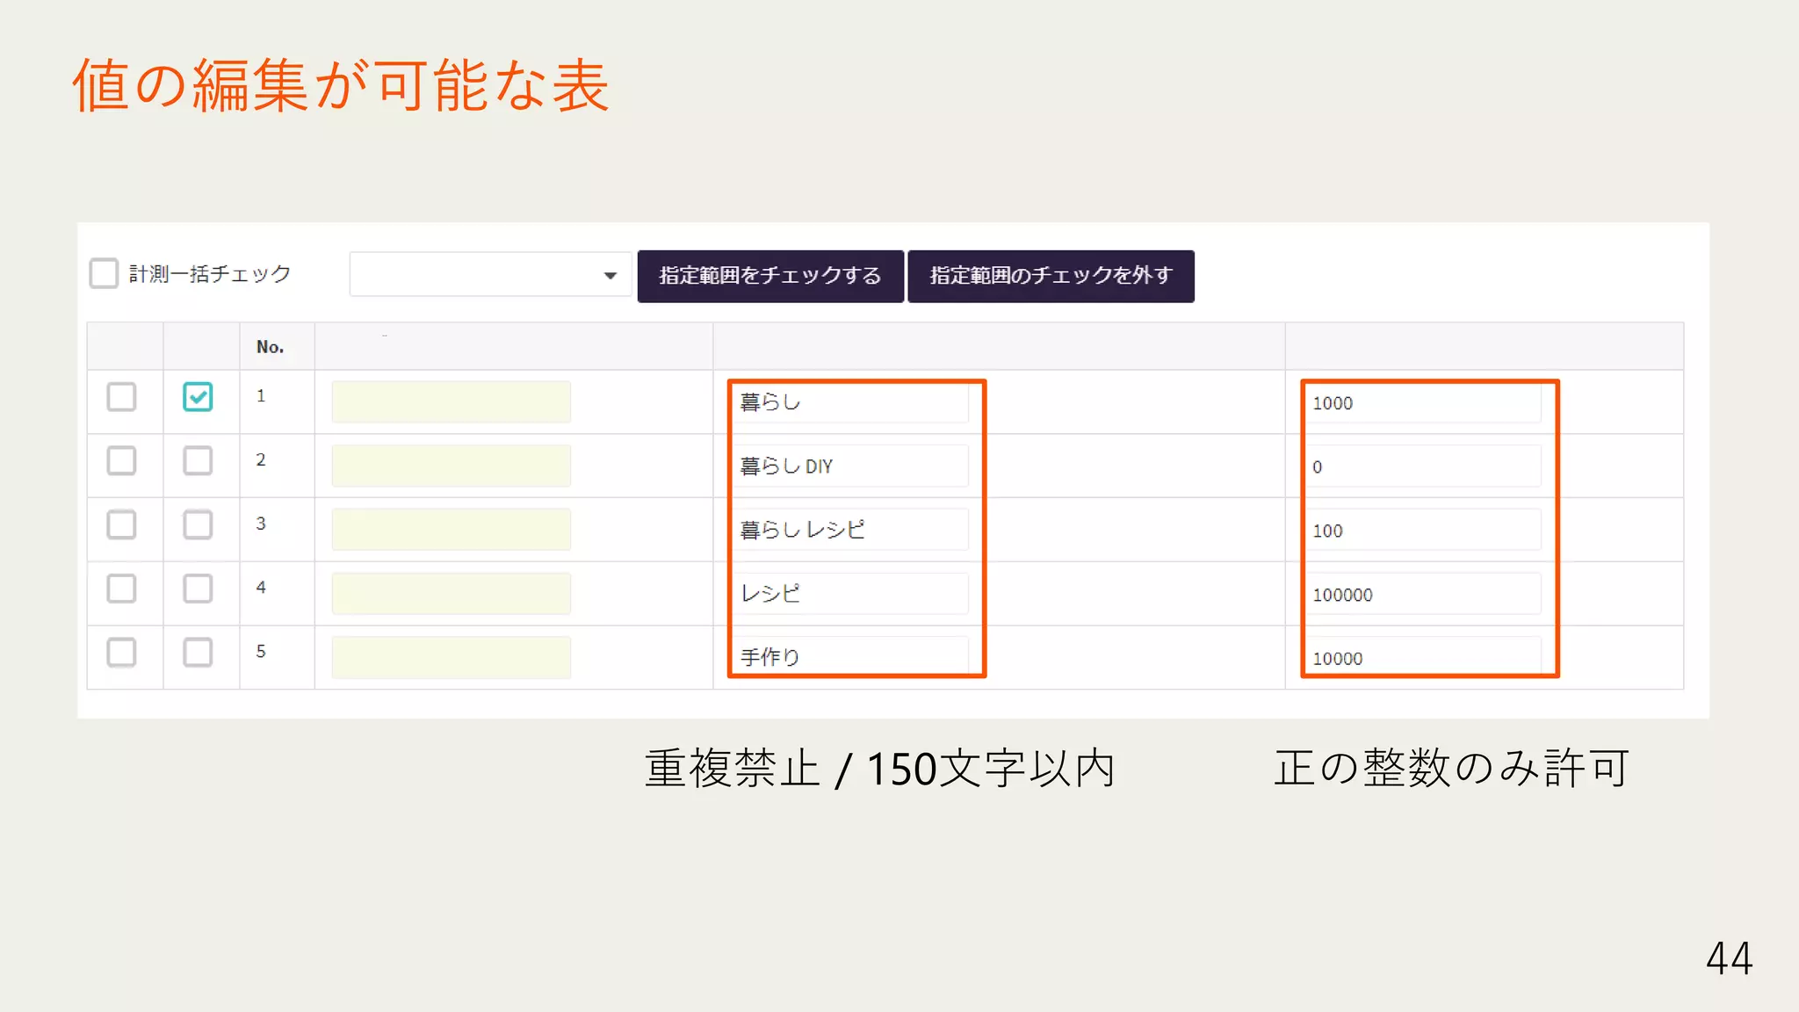Viewport: 1799px width, 1012px height.
Task: Edit the value field containing 1000
Action: [x=1423, y=403]
